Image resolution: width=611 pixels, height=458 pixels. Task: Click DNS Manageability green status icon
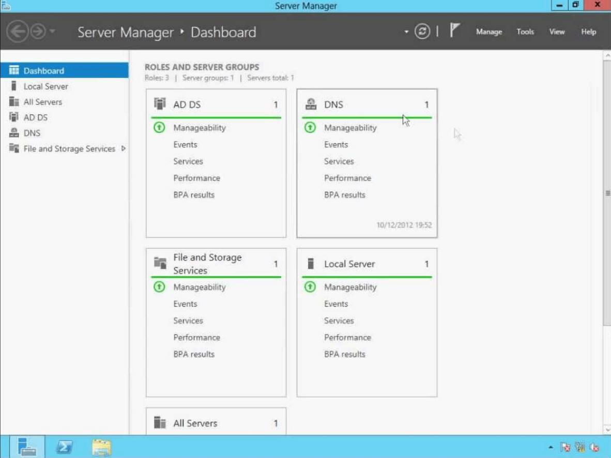[x=310, y=128]
